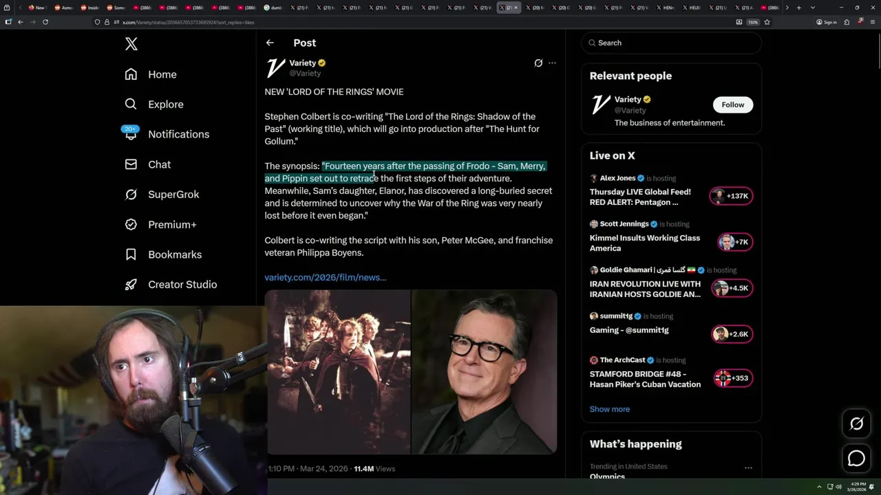
Task: Join The ArchCast live +353 listeners
Action: [733, 378]
